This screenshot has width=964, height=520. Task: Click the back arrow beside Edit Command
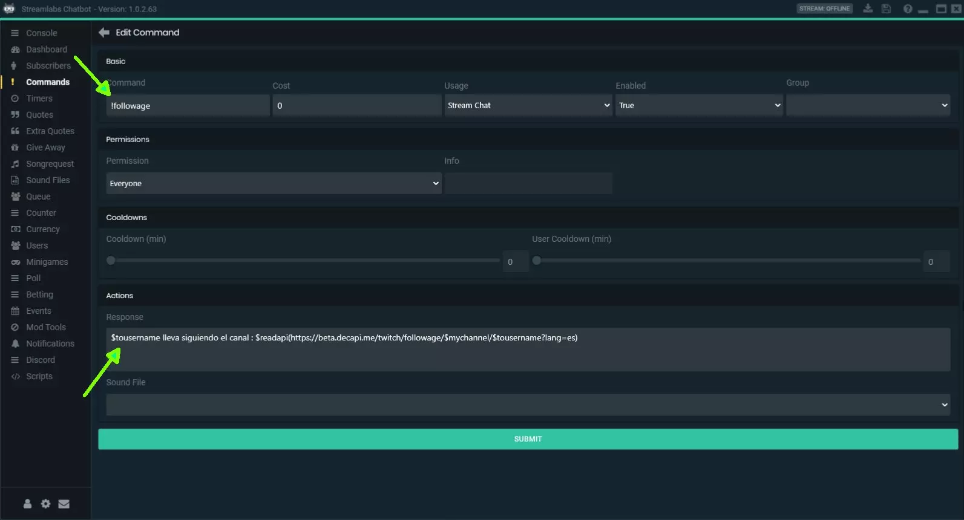click(x=104, y=33)
